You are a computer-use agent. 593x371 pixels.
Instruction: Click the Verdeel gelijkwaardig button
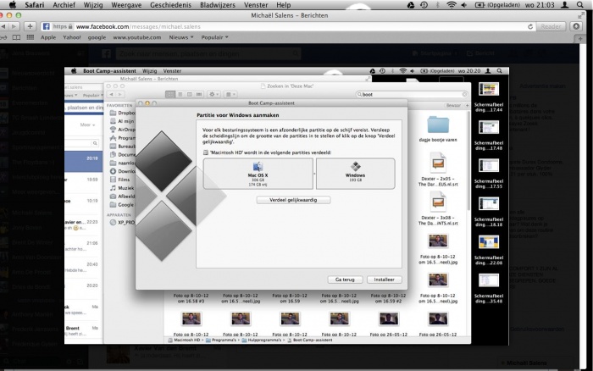[293, 200]
